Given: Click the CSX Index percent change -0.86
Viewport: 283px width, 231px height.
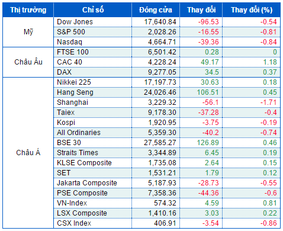Looking at the screenshot, I should point(268,223).
